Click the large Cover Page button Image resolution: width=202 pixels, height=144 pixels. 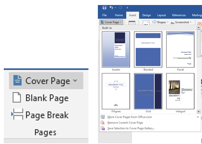[46, 81]
